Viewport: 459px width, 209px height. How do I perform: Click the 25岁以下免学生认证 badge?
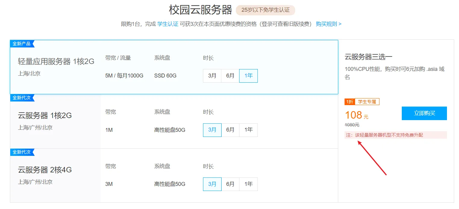(x=265, y=10)
